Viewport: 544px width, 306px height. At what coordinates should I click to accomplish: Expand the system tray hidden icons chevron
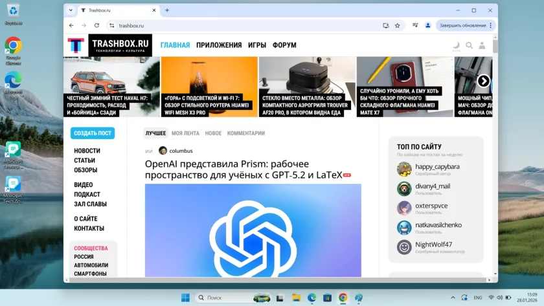click(464, 298)
